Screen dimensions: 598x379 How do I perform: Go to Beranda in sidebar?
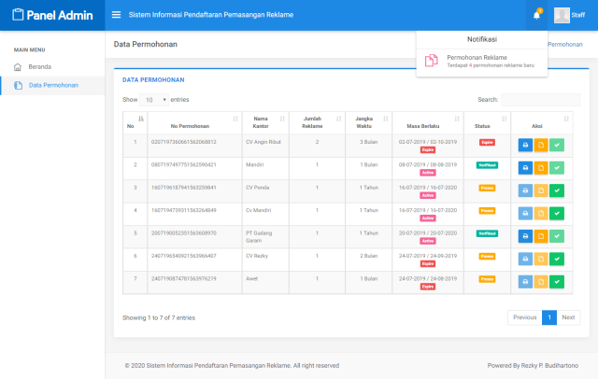39,67
